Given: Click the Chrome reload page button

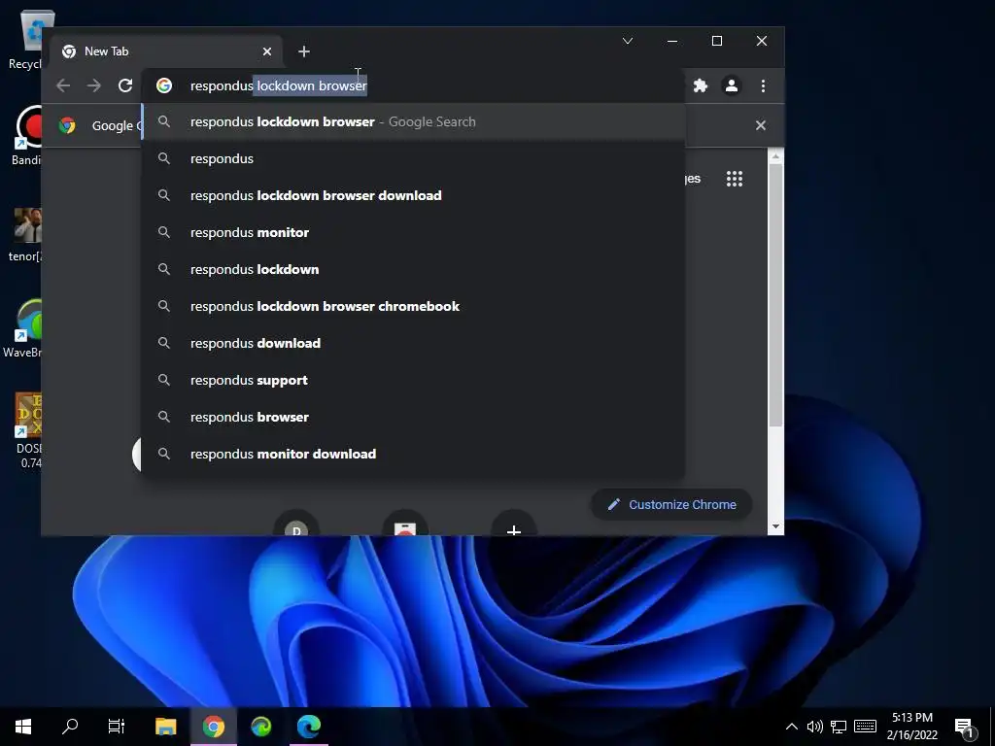Looking at the screenshot, I should click(125, 85).
